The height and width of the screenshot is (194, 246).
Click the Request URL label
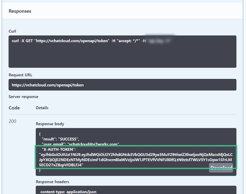20,75
